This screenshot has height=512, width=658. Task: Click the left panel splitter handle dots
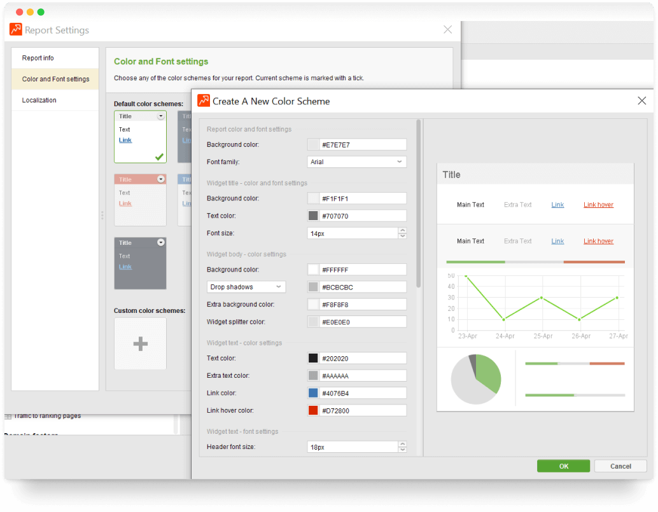point(102,215)
